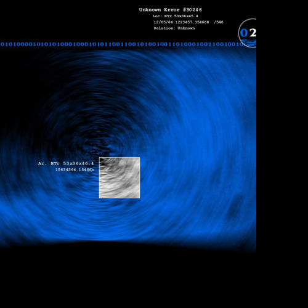Click the '1223457.354668' number
The image size is (308, 308).
coord(192,22)
